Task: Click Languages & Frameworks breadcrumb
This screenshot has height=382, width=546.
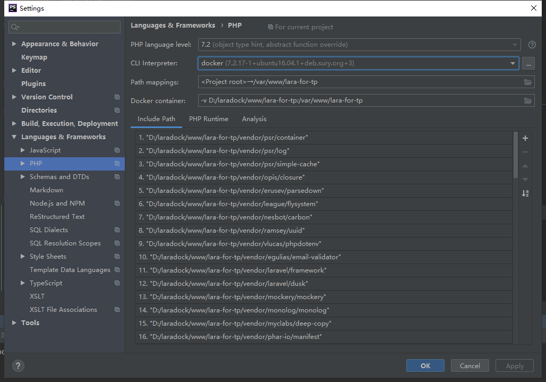Action: pyautogui.click(x=173, y=26)
